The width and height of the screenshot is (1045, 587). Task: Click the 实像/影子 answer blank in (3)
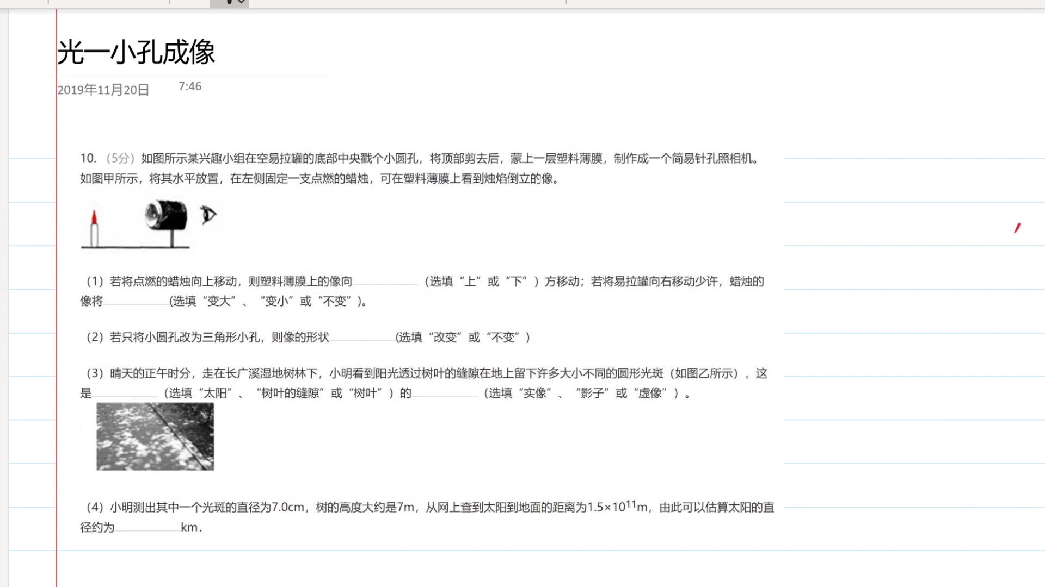[445, 393]
